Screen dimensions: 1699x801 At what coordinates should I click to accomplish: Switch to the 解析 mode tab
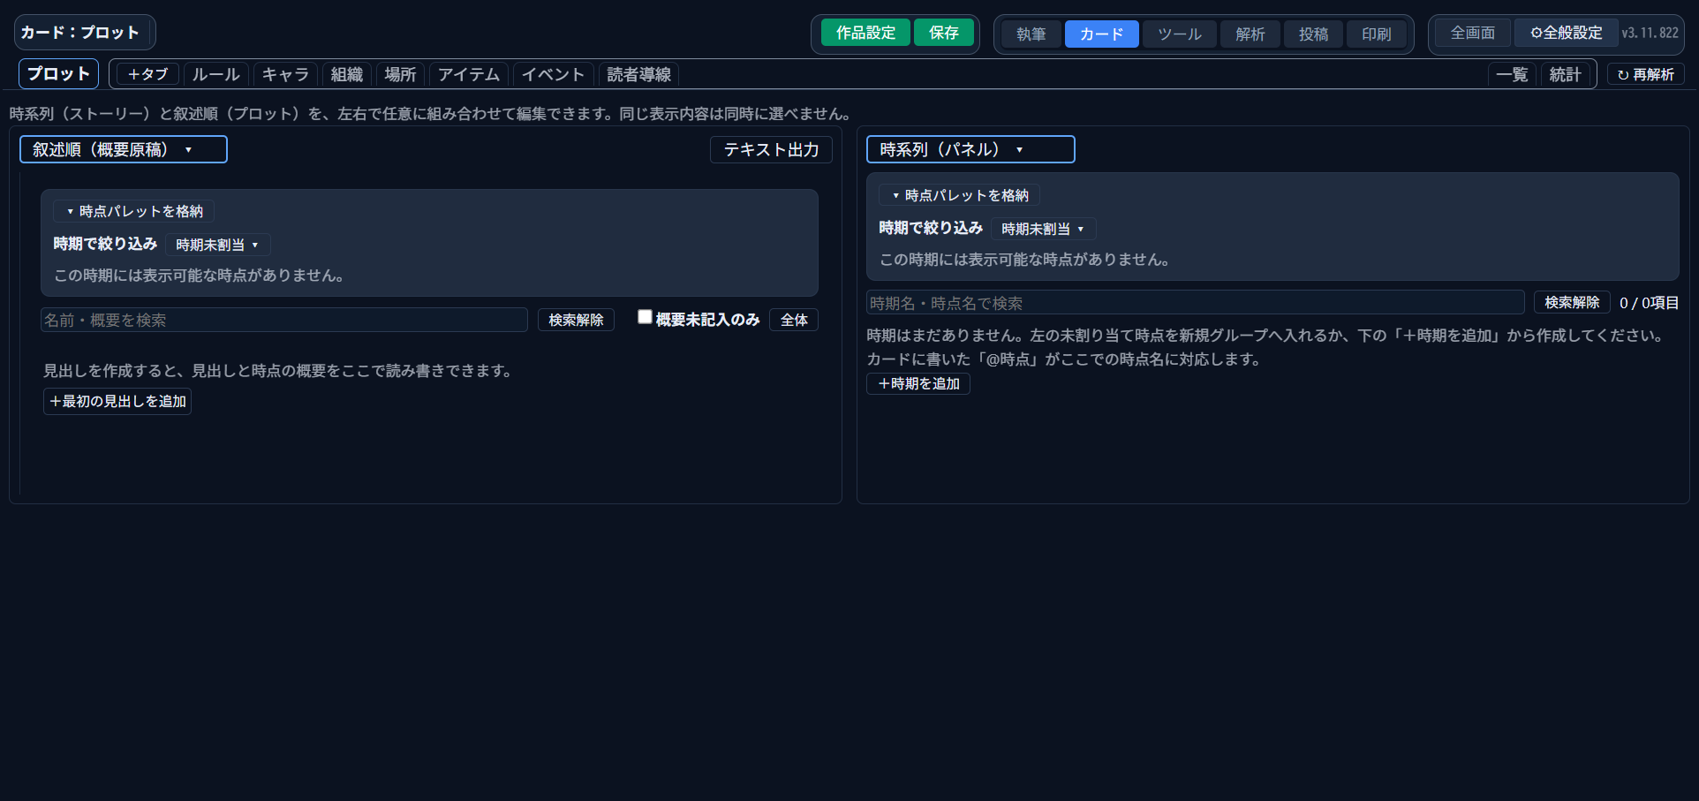point(1250,34)
